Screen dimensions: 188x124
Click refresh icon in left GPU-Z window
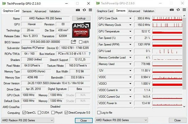[x=84, y=10]
